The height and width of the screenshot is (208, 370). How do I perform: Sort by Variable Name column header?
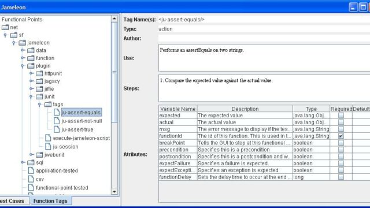click(x=178, y=109)
